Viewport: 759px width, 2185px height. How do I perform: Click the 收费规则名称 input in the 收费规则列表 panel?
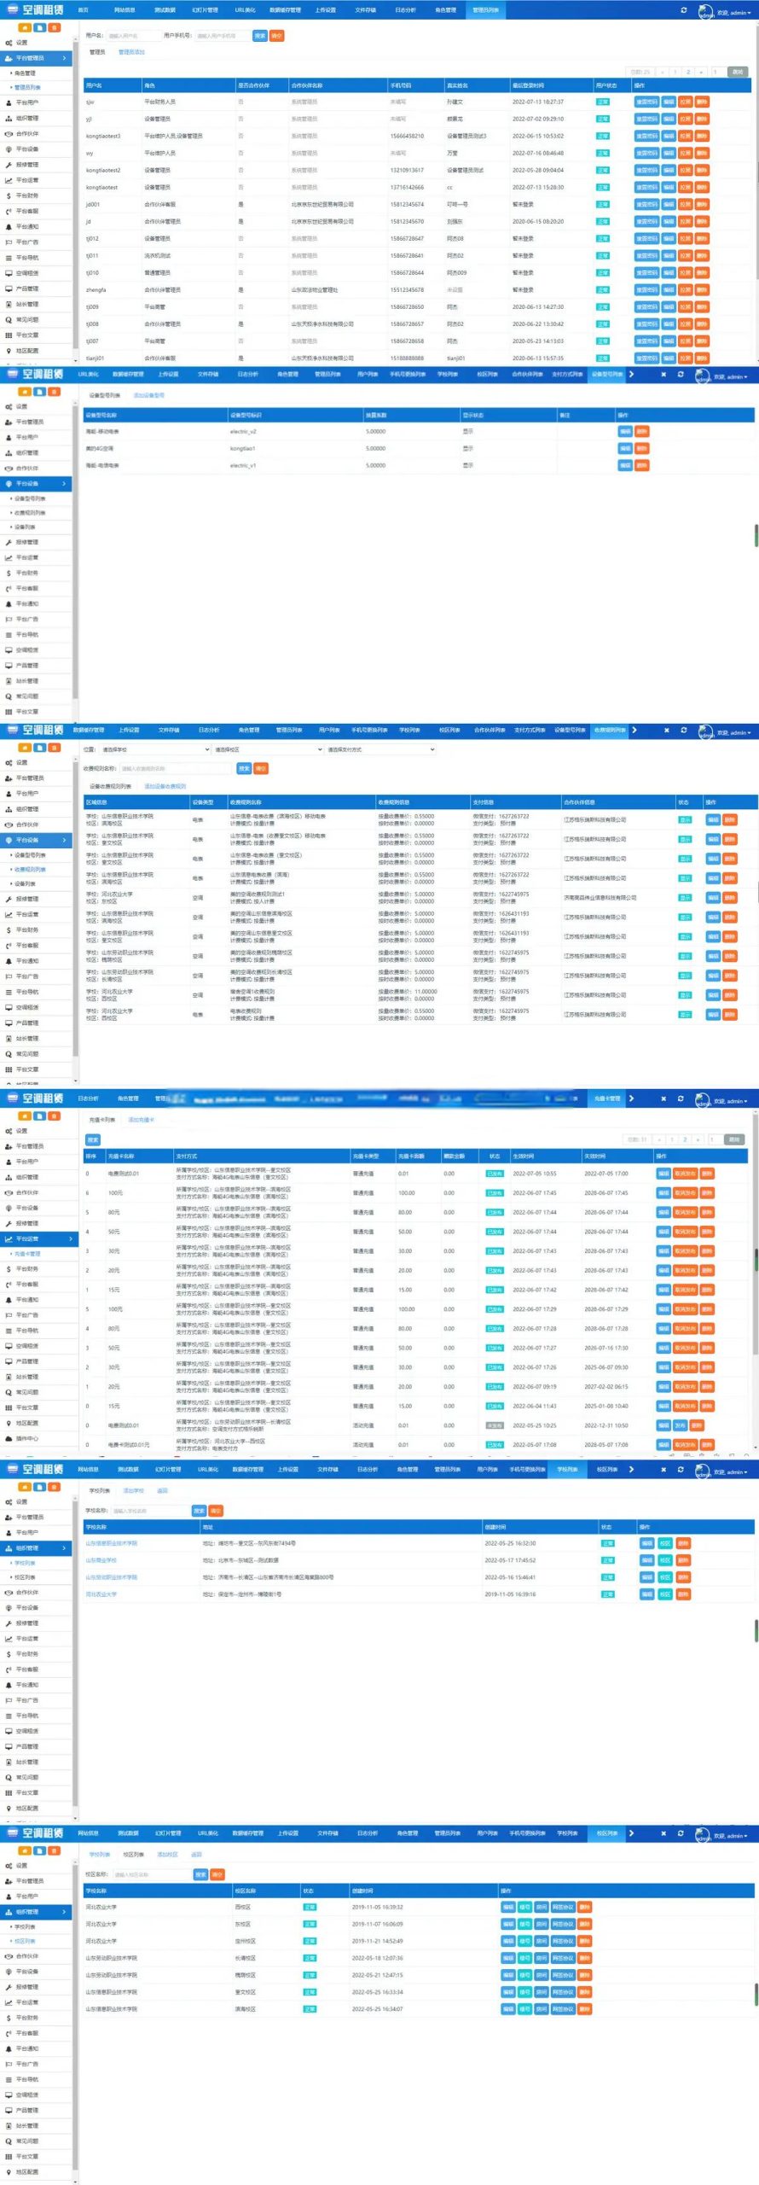tap(176, 768)
